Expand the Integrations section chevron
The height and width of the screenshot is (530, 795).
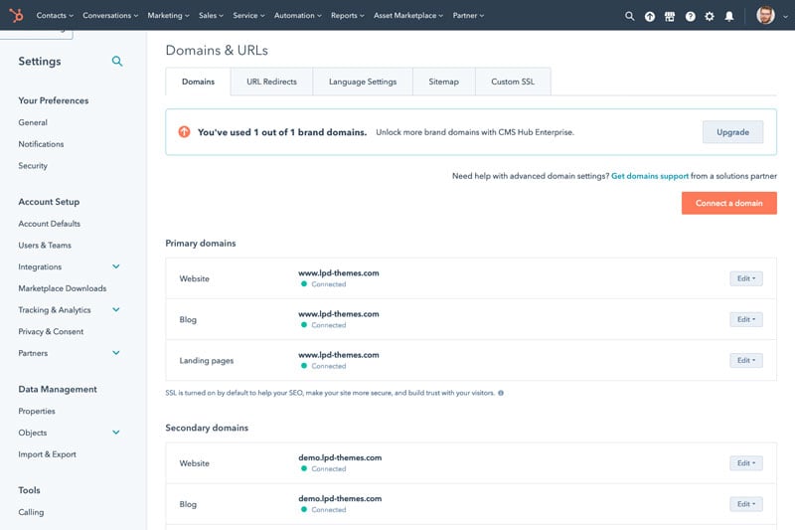click(116, 266)
